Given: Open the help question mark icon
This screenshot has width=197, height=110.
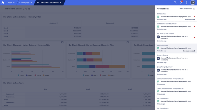Looking at the screenshot, I should pos(186,3).
